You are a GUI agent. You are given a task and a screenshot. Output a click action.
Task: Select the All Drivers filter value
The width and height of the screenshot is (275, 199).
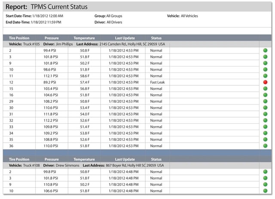click(115, 22)
